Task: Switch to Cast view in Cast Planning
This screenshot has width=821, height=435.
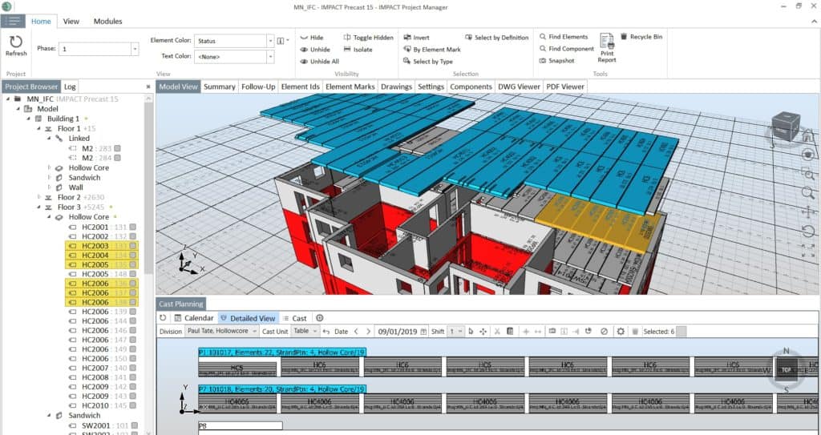Action: (295, 318)
